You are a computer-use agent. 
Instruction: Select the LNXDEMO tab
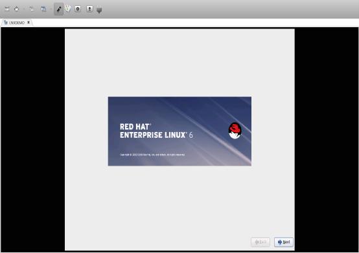[16, 23]
